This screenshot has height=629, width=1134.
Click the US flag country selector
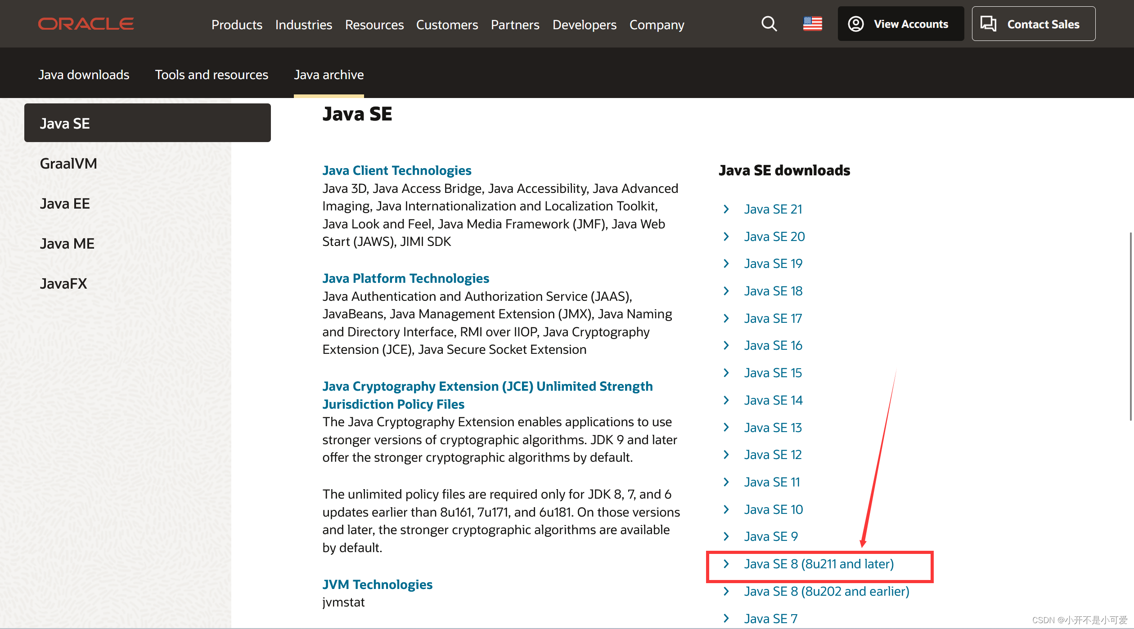(x=812, y=24)
